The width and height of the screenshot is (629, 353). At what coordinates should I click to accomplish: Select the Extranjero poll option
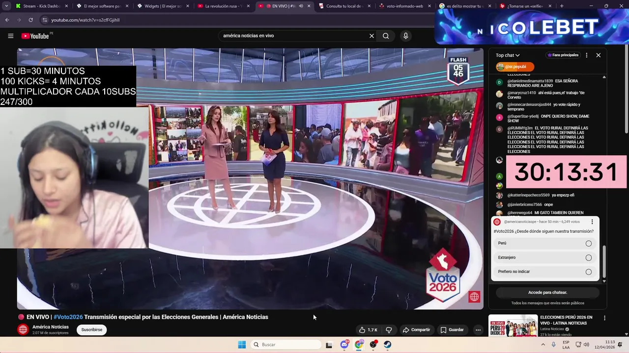click(545, 257)
